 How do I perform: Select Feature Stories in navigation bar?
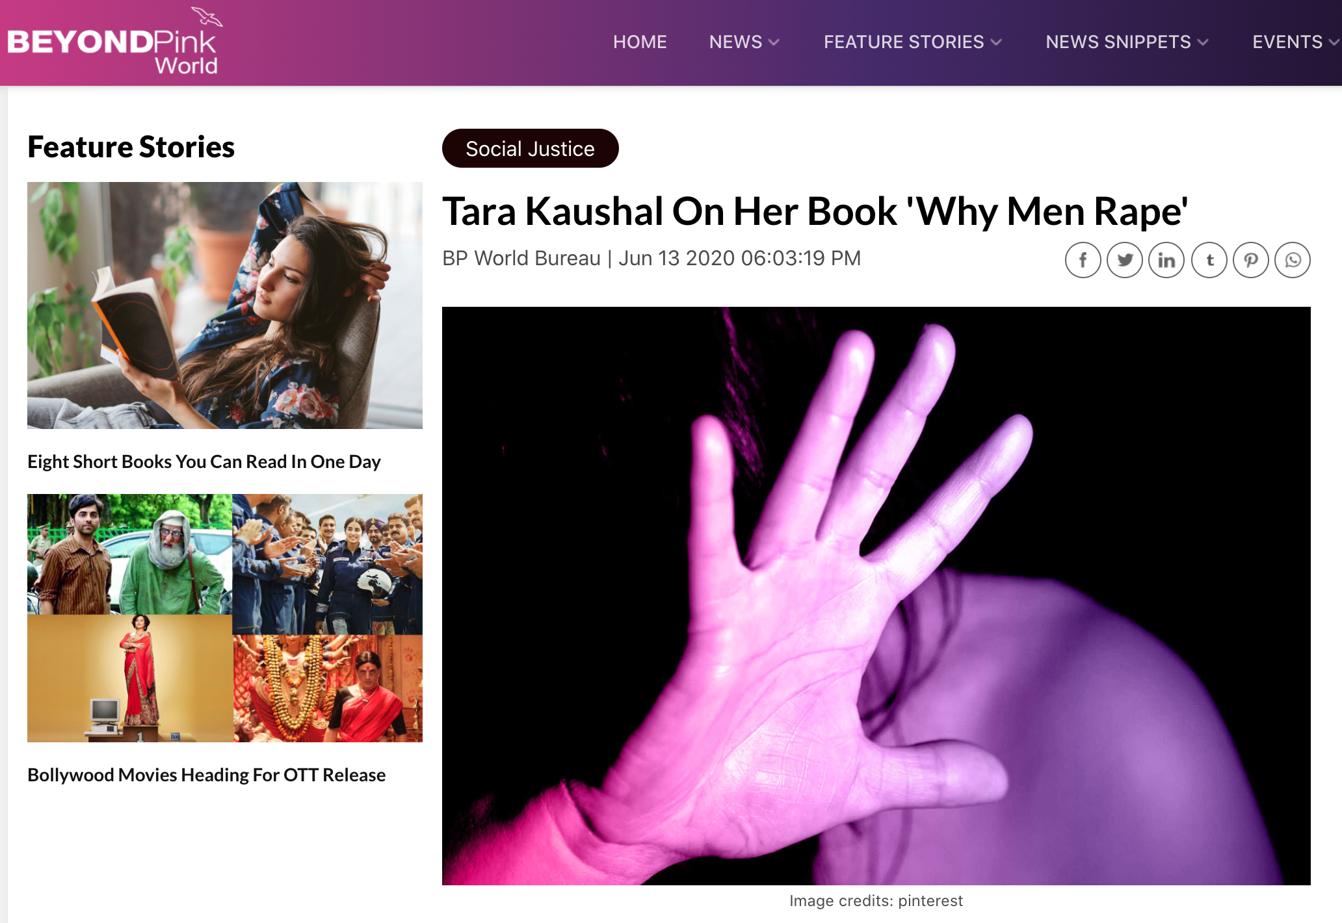[904, 42]
